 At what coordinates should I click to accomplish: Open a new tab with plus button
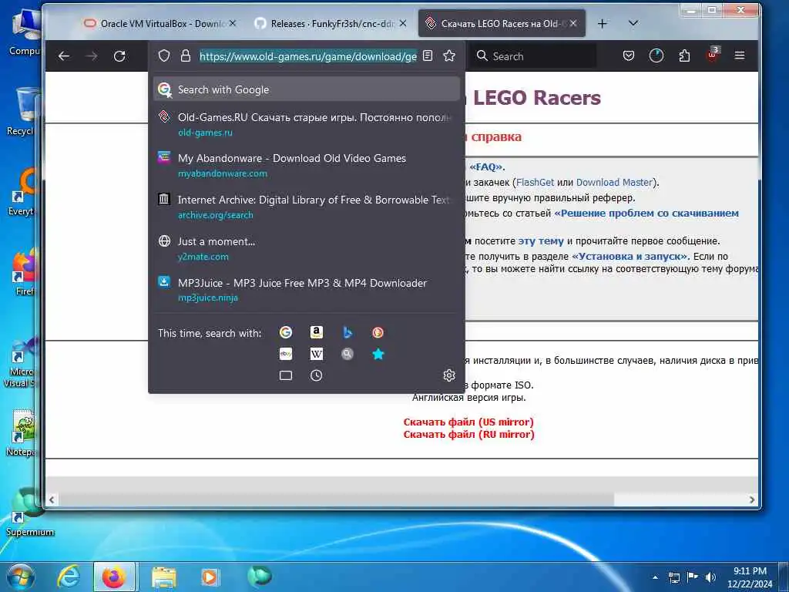[603, 24]
